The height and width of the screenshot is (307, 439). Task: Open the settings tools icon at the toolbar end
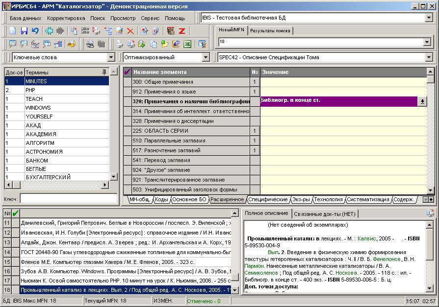click(202, 44)
